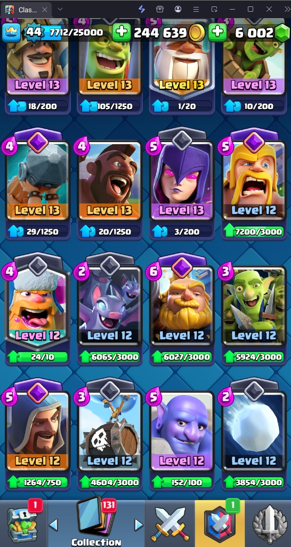Viewport: 291px width, 547px height.
Task: Open the BlueStacks hamburger menu
Action: [196, 10]
